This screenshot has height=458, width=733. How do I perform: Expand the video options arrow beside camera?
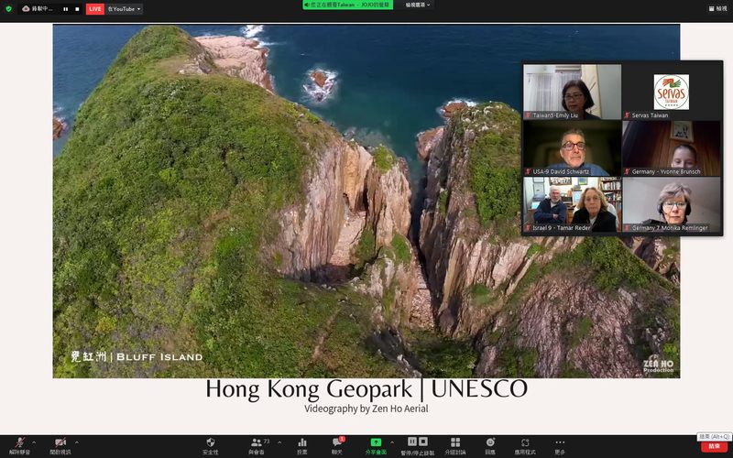(x=77, y=442)
